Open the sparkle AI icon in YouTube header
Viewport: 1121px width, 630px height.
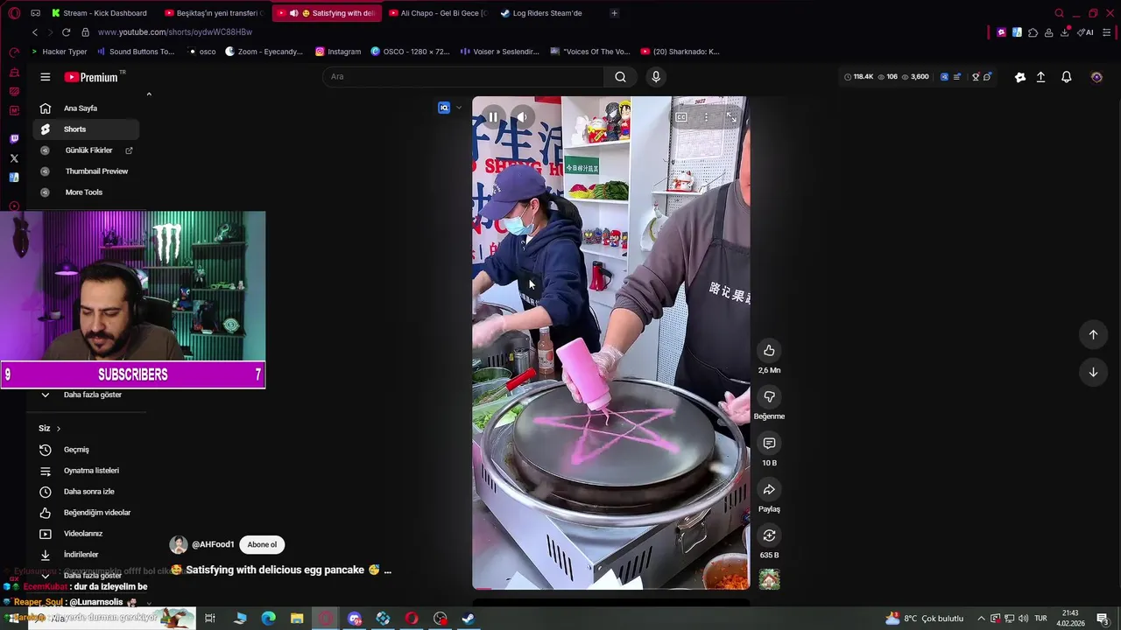[x=1020, y=77]
